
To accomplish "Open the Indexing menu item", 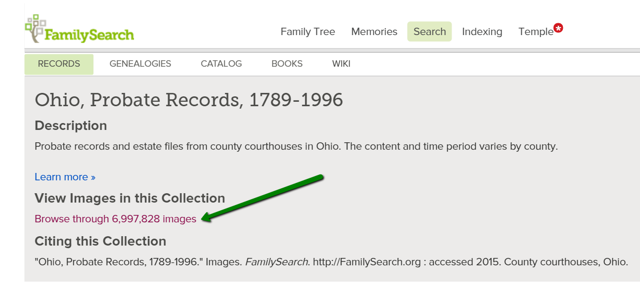I will [482, 32].
